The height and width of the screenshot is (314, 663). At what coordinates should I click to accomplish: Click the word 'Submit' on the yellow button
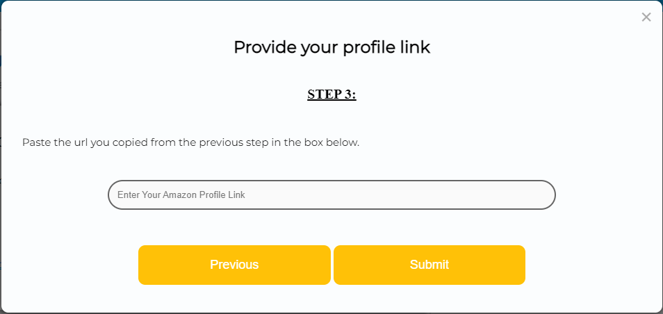pos(429,265)
